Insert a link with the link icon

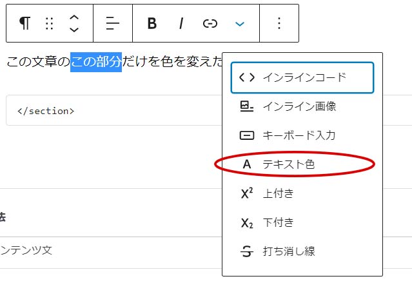(x=210, y=23)
